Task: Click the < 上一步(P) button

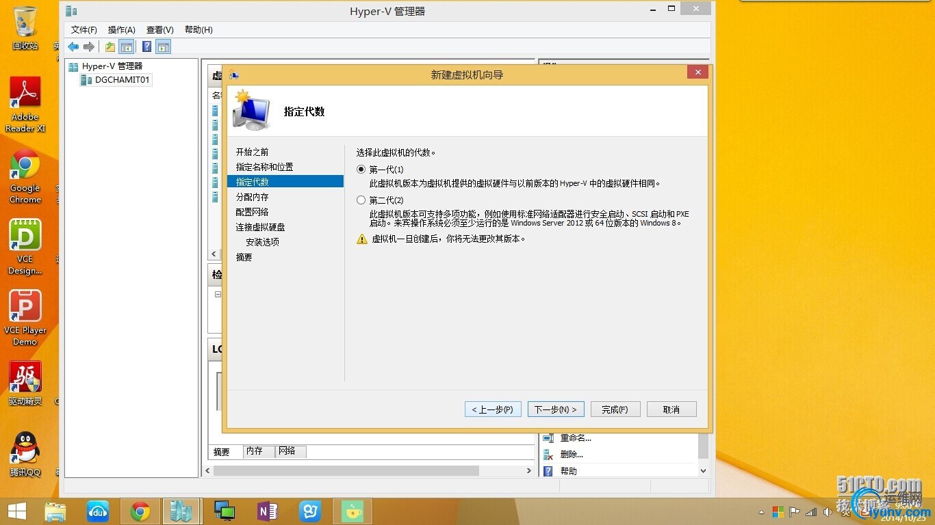Action: pyautogui.click(x=493, y=409)
